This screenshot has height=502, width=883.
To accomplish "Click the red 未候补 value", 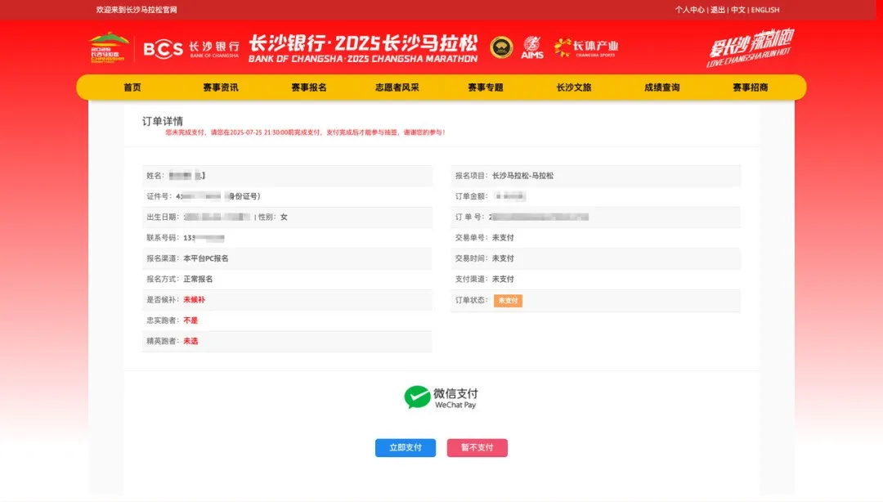I will 195,300.
